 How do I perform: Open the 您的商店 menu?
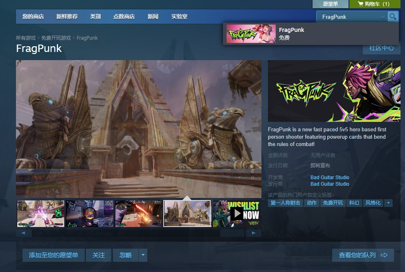[33, 16]
